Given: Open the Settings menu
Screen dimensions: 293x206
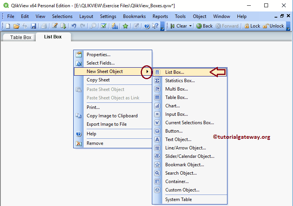Looking at the screenshot, I should click(108, 16).
